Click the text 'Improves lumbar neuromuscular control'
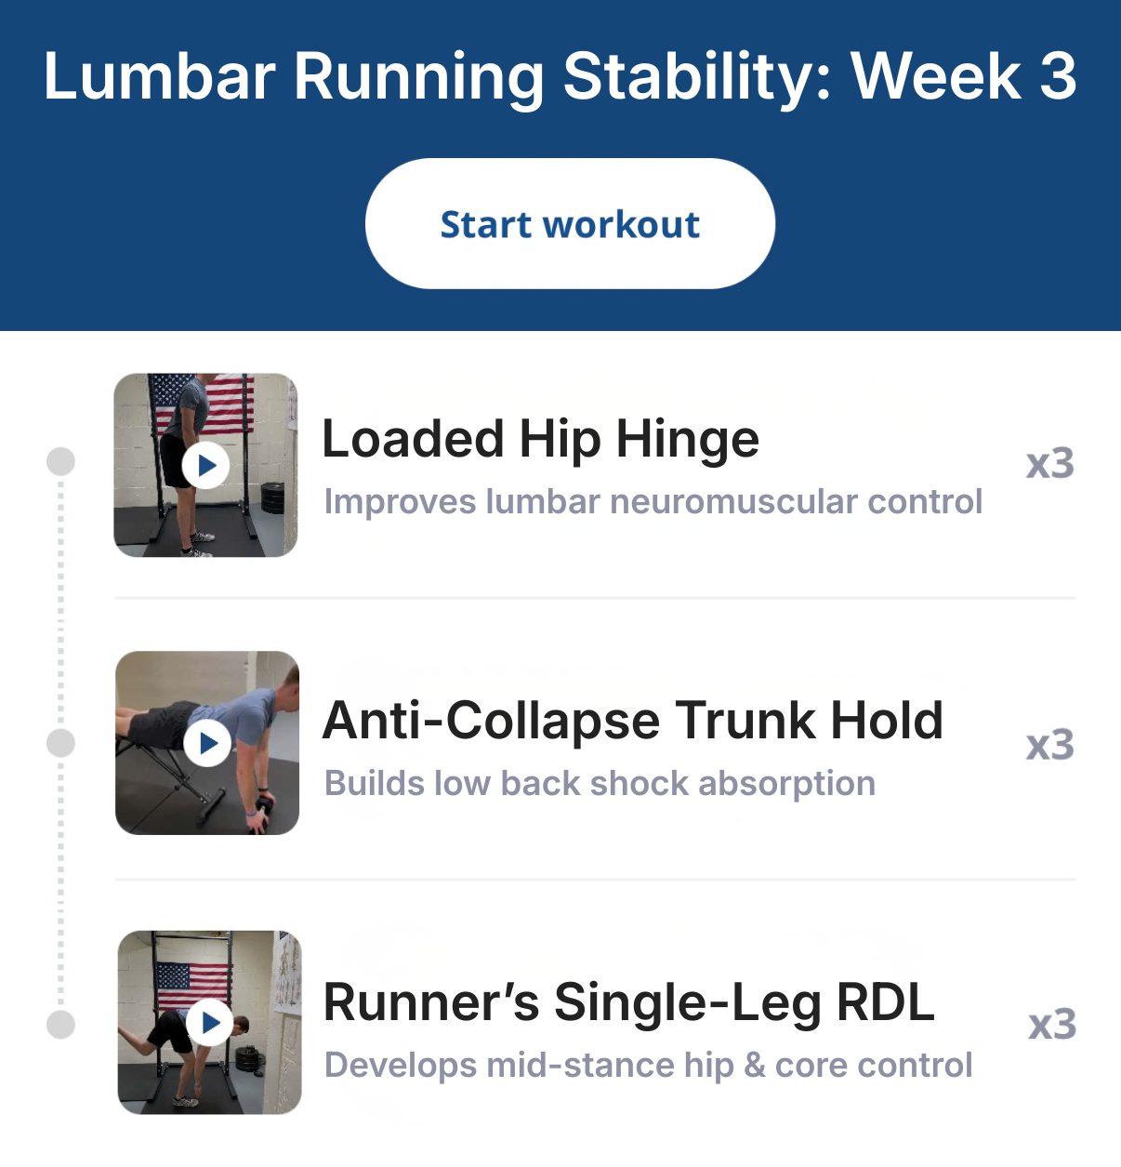The height and width of the screenshot is (1167, 1121). (653, 501)
